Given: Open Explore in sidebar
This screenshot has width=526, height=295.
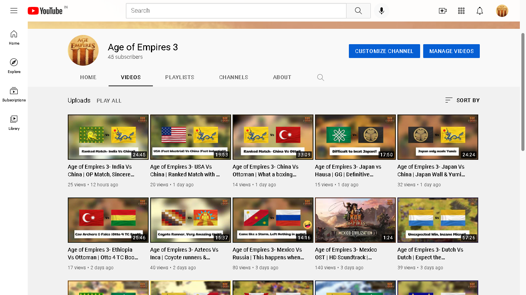Looking at the screenshot, I should (14, 66).
